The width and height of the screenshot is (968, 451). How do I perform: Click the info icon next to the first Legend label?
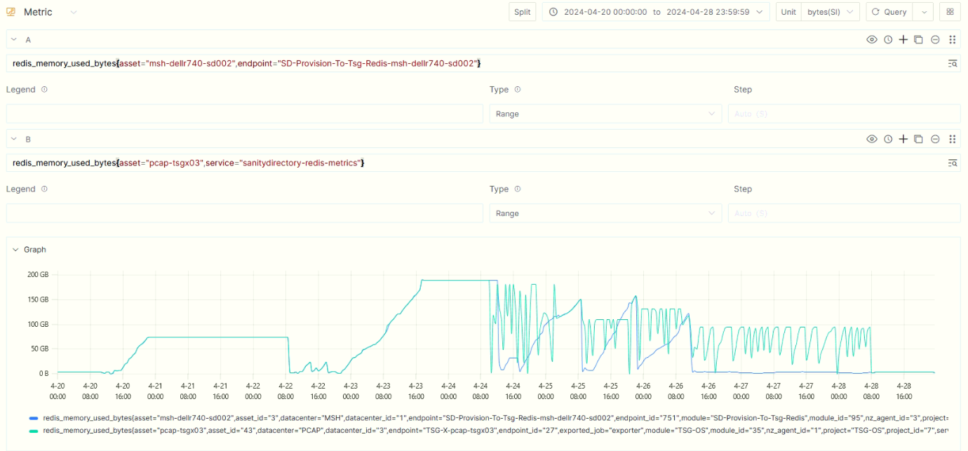(x=45, y=90)
